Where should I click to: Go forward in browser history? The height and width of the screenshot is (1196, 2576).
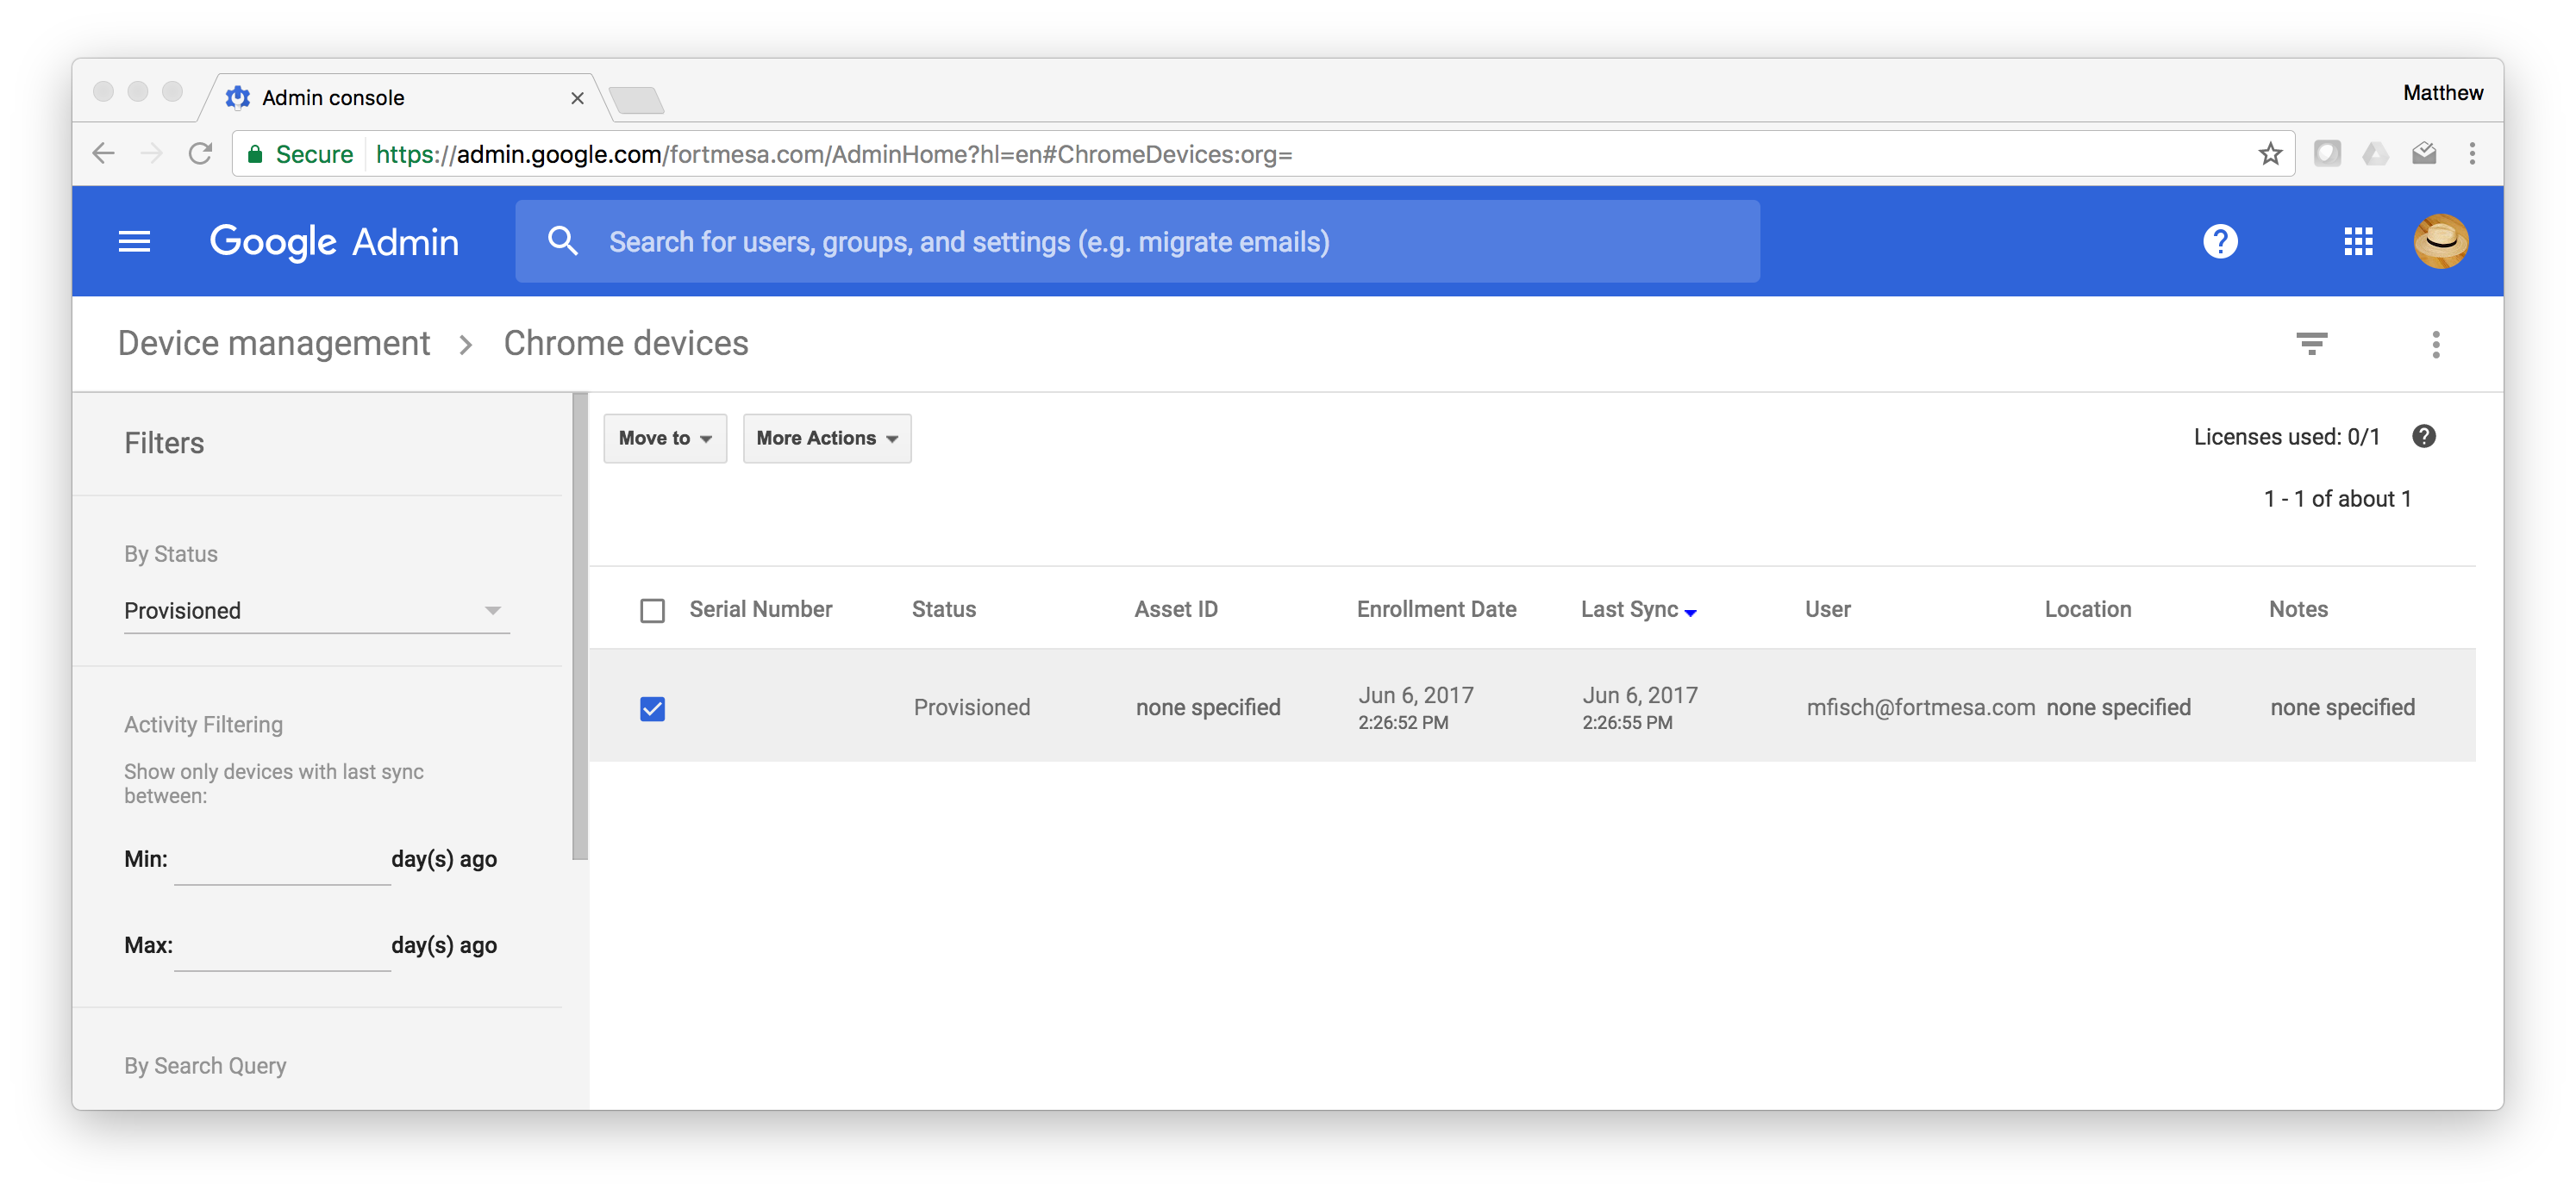coord(151,154)
